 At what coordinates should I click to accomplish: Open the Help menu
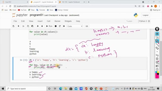click(x=78, y=21)
